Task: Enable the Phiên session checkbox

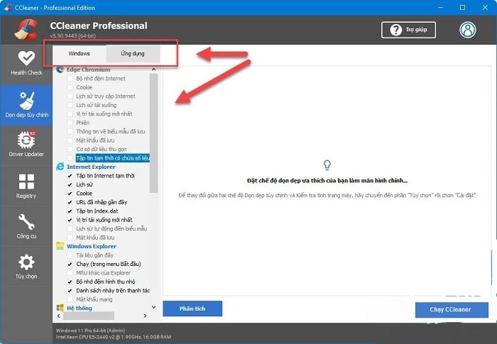Action: (70, 123)
